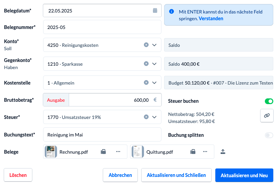Toggle the Ausgabe amount type
The height and width of the screenshot is (187, 278).
click(56, 100)
